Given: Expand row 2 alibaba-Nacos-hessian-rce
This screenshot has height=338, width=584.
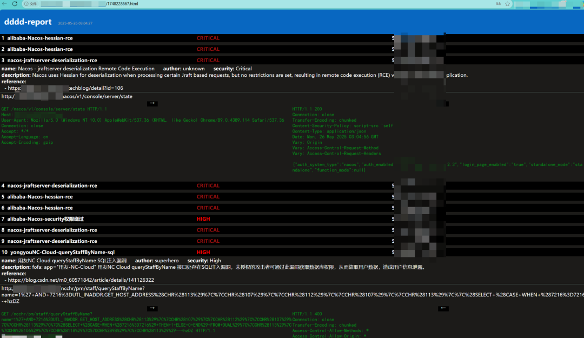Looking at the screenshot, I should click(x=292, y=49).
